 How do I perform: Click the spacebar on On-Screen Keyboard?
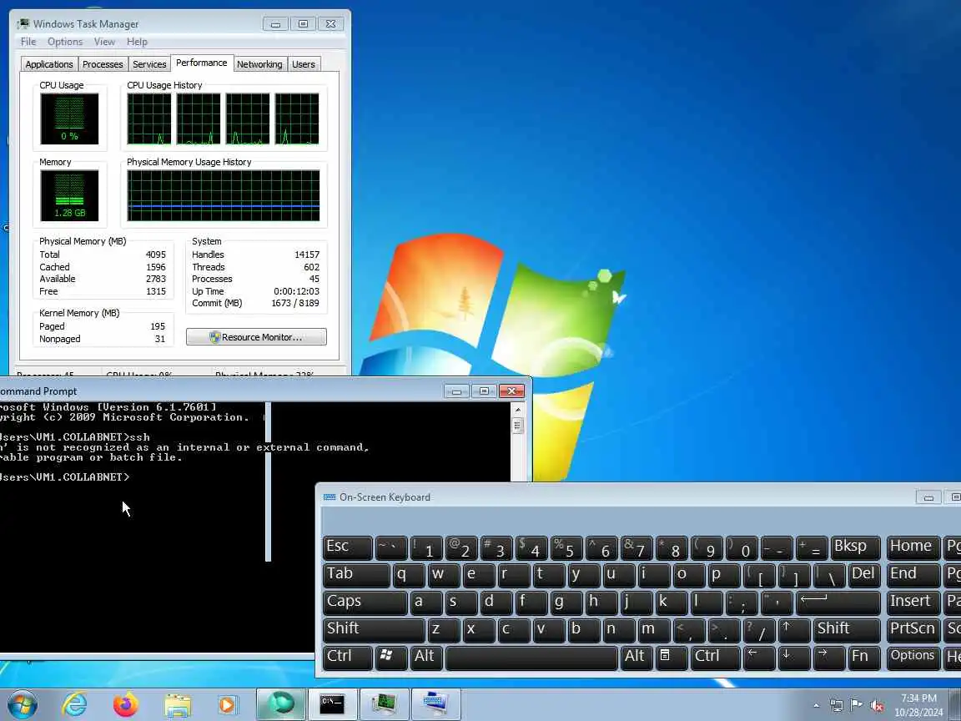(531, 658)
